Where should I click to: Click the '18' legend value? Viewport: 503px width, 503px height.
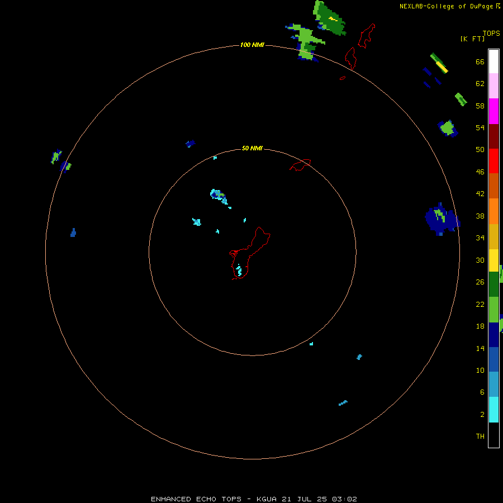(x=480, y=326)
